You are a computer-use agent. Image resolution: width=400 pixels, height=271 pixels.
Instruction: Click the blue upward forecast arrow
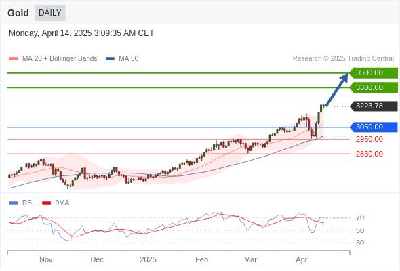coord(337,89)
